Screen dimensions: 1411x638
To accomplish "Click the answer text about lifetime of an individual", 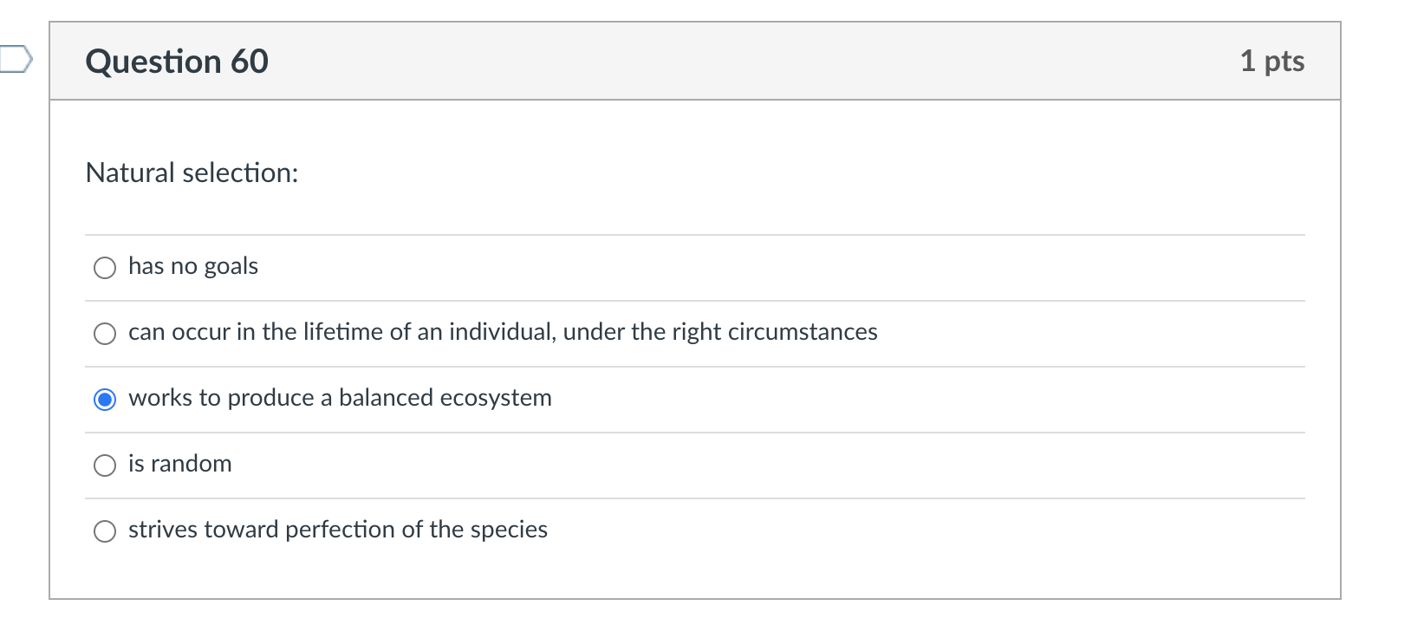I will pos(502,332).
